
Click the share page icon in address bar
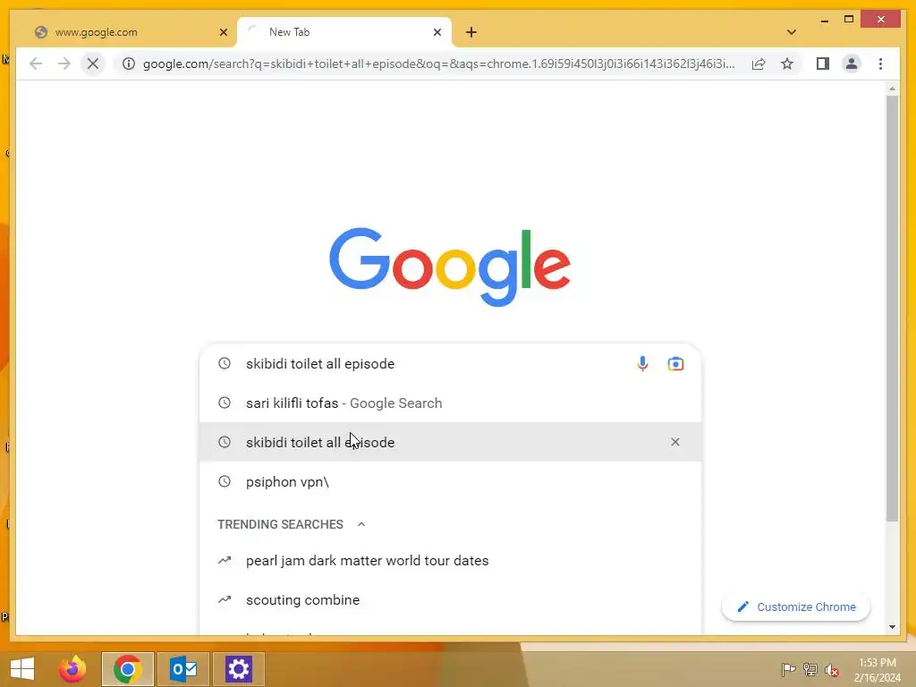point(759,64)
